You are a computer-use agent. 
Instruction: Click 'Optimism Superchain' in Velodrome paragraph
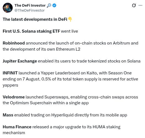[31, 103]
